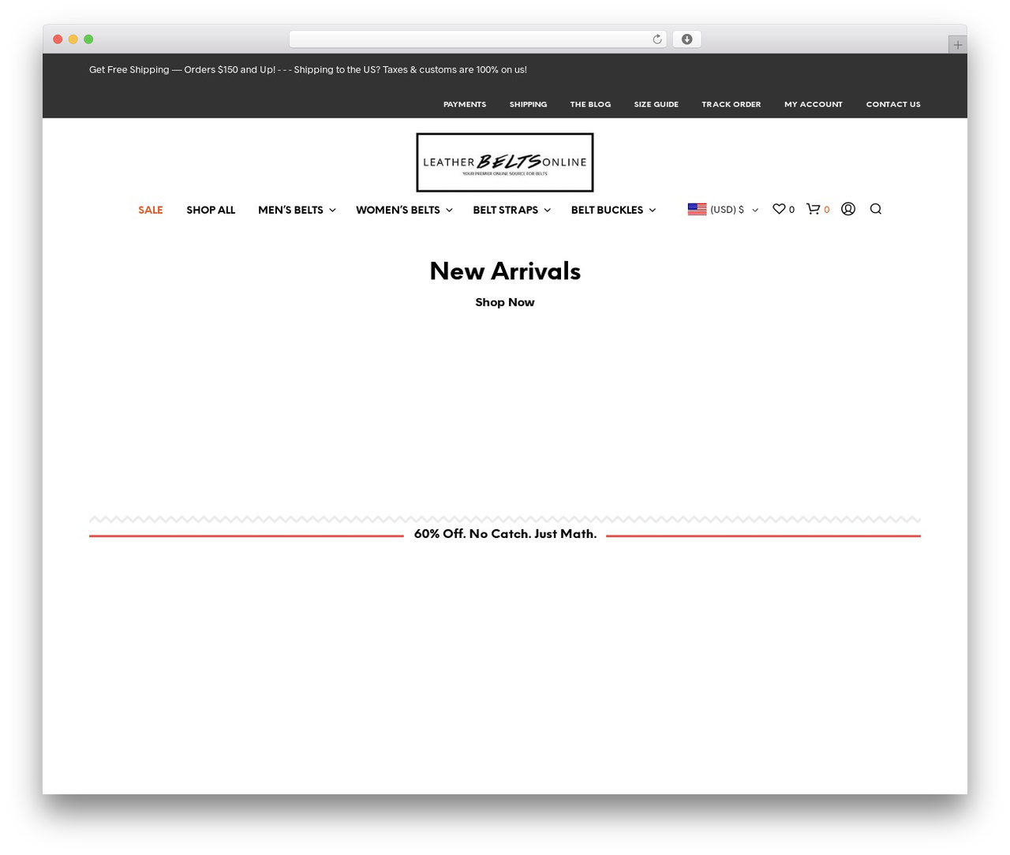The height and width of the screenshot is (855, 1010).
Task: Expand the Belt Straps submenu chevron
Action: [x=548, y=211]
